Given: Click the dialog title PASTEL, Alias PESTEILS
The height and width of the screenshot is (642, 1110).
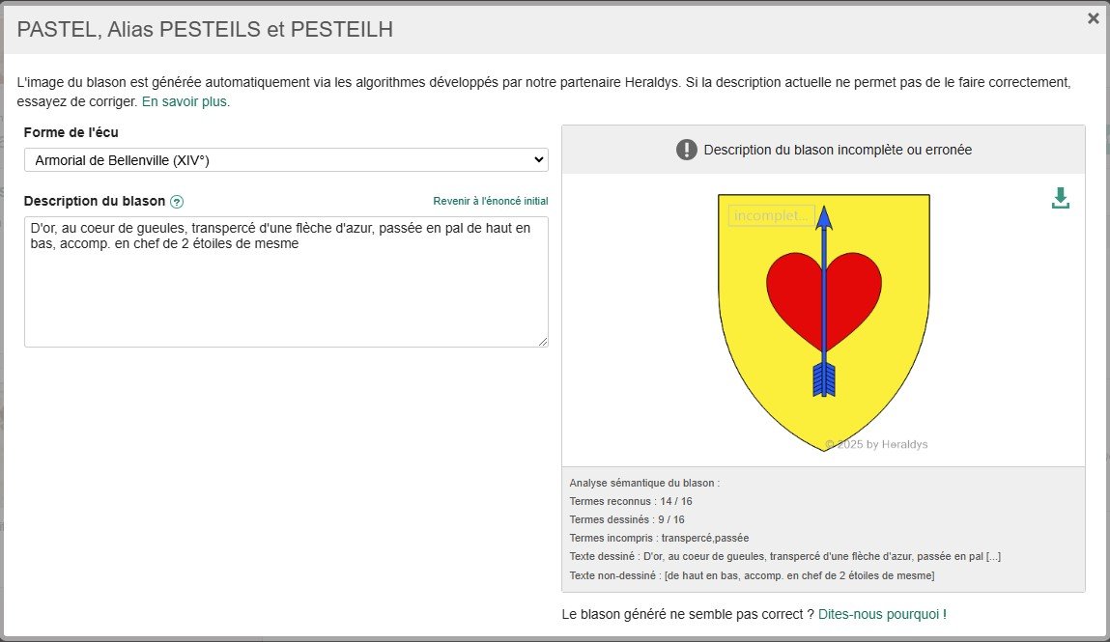Looking at the screenshot, I should click(x=205, y=29).
